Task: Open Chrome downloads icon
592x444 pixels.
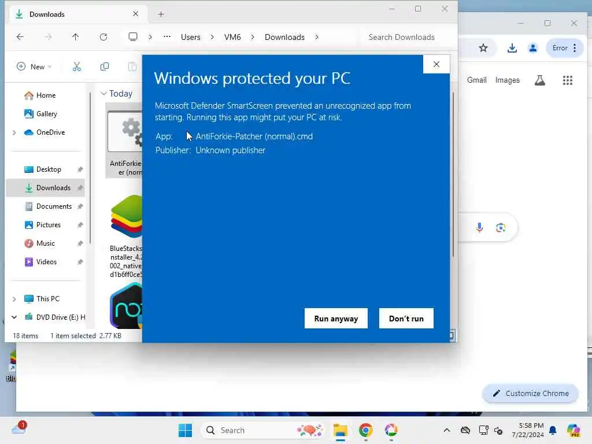Action: point(512,48)
